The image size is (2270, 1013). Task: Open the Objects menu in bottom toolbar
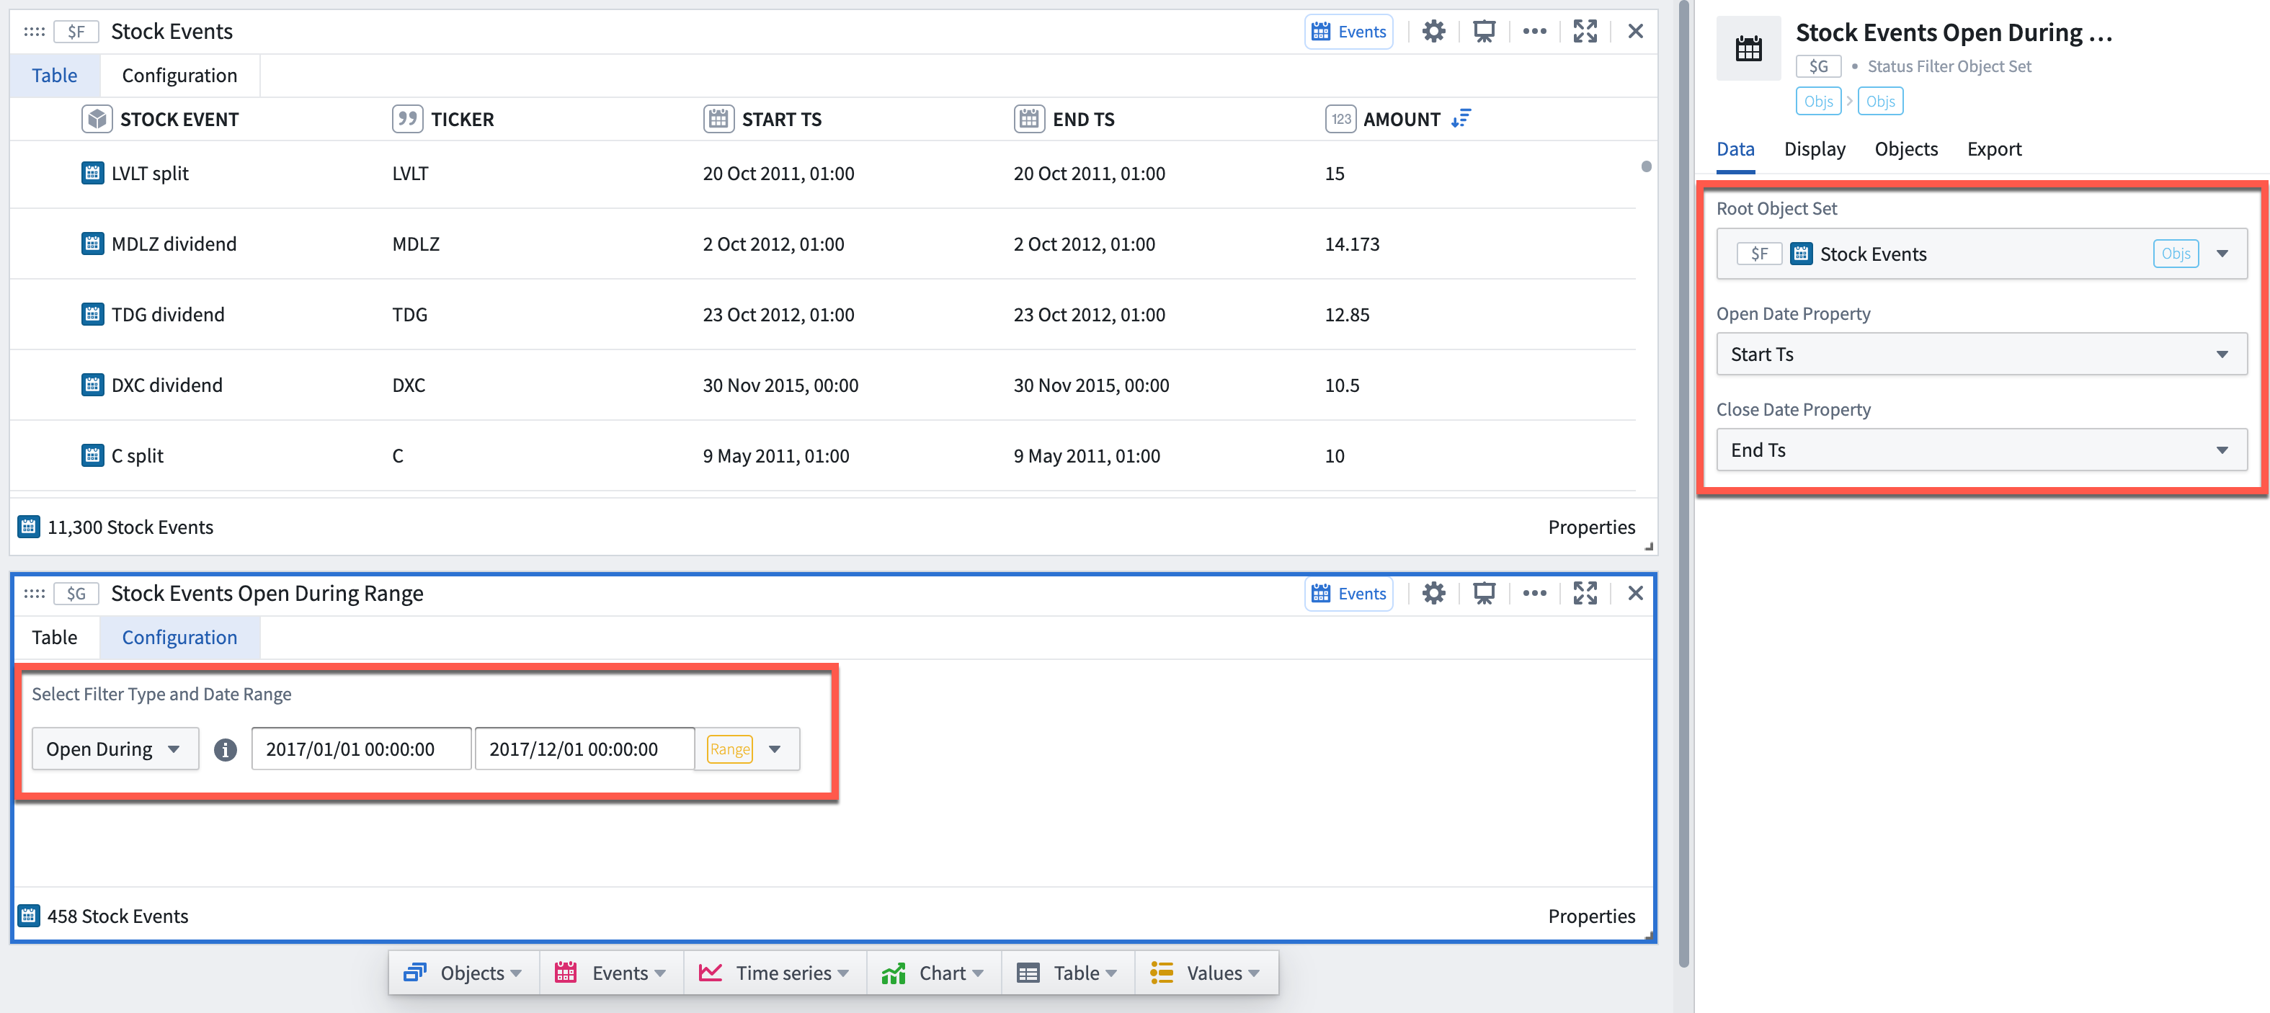[463, 973]
